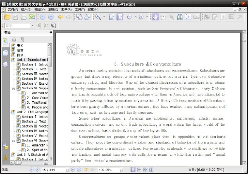Open the page number dropdown 15 / 344

tap(67, 170)
